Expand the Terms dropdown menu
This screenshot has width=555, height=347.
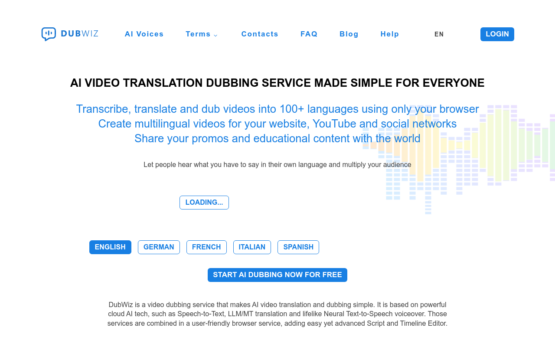pyautogui.click(x=202, y=34)
